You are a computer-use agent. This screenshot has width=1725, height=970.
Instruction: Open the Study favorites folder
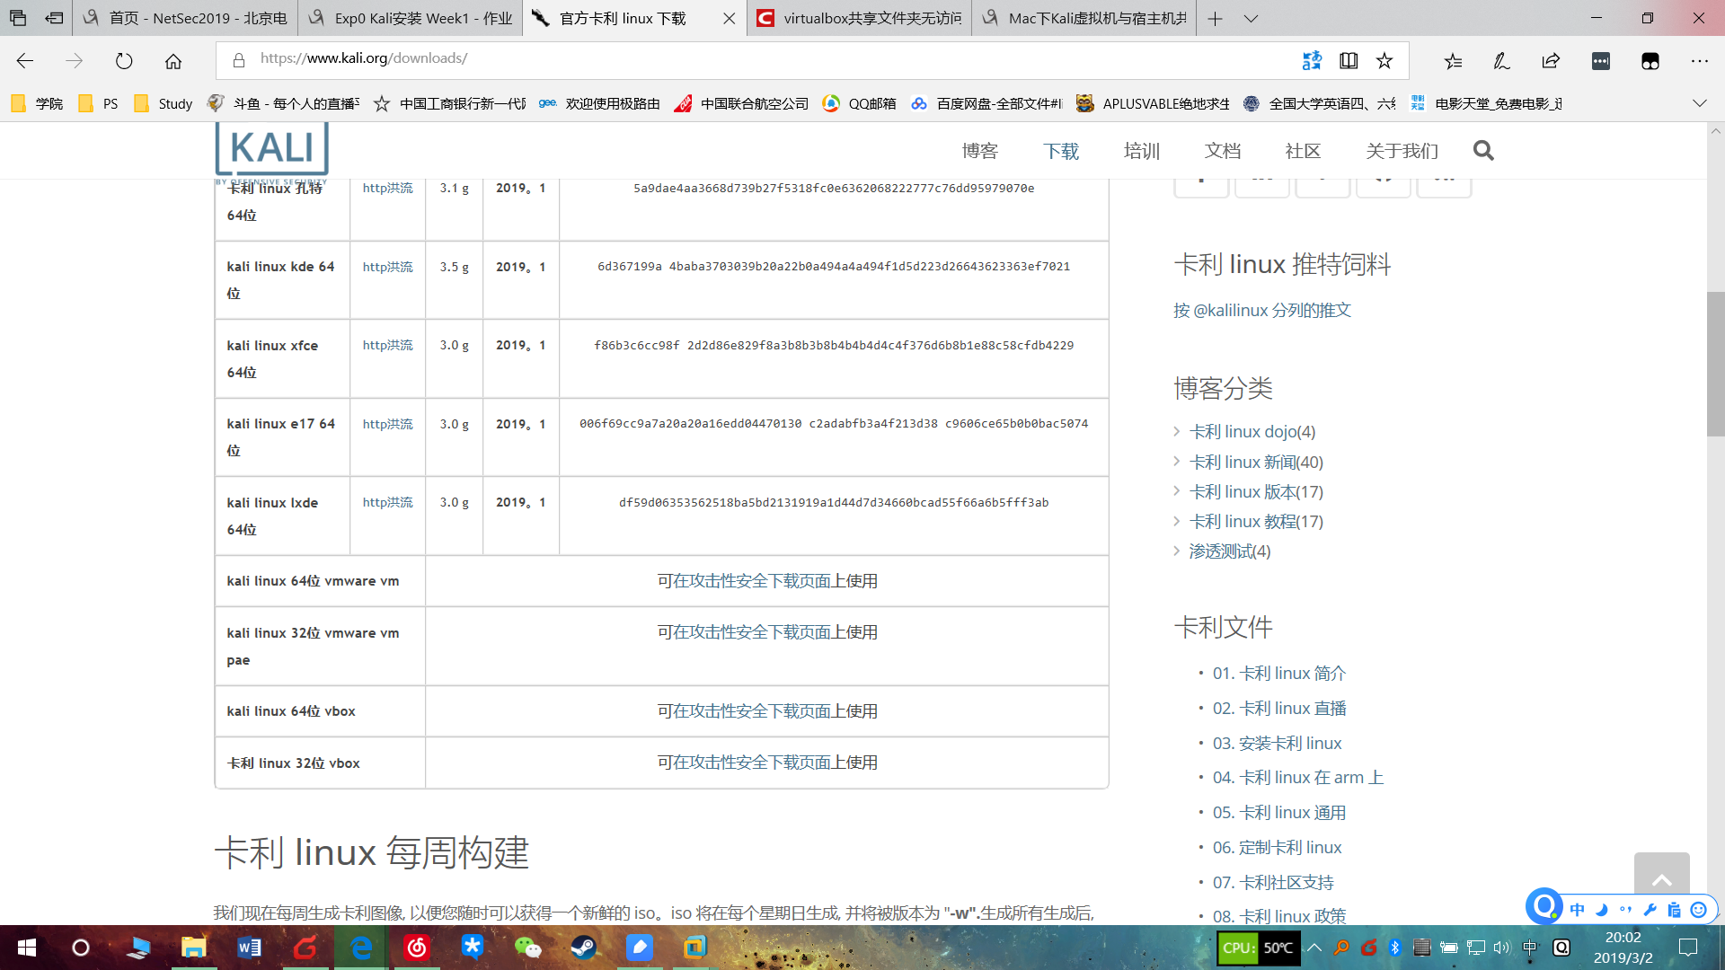(163, 103)
